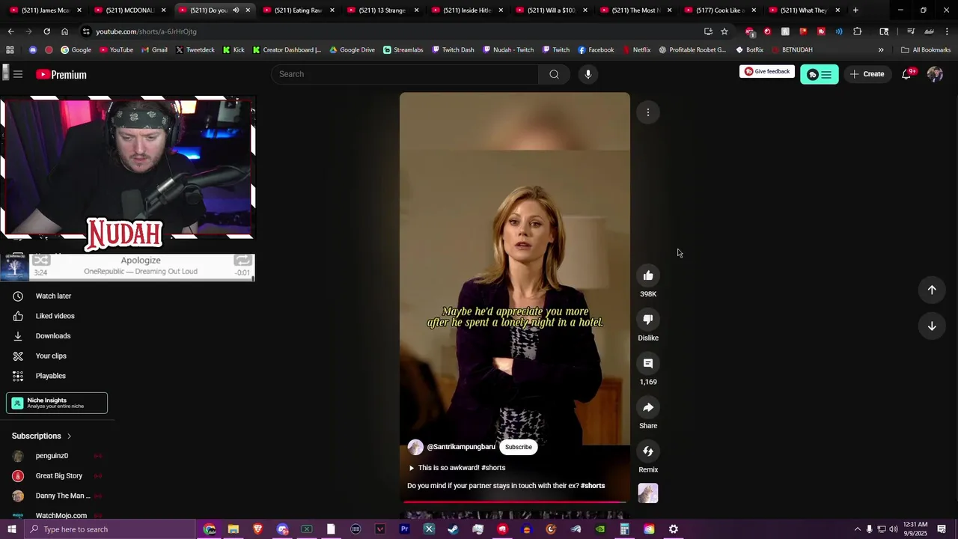Go back in browser history

(x=10, y=31)
